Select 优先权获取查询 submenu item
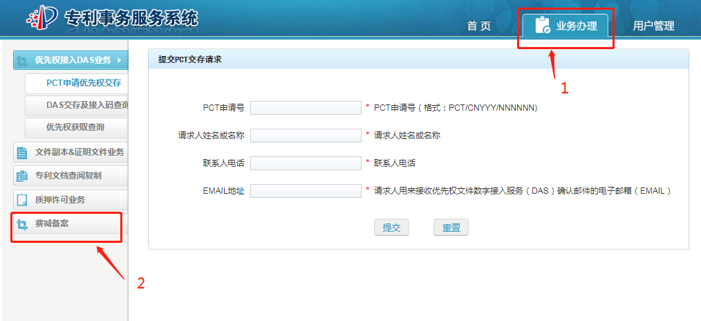This screenshot has width=701, height=321. [77, 127]
